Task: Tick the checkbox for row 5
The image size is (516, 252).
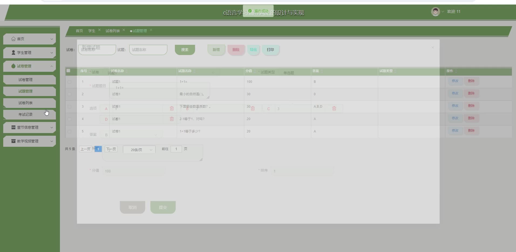Action: (x=69, y=131)
